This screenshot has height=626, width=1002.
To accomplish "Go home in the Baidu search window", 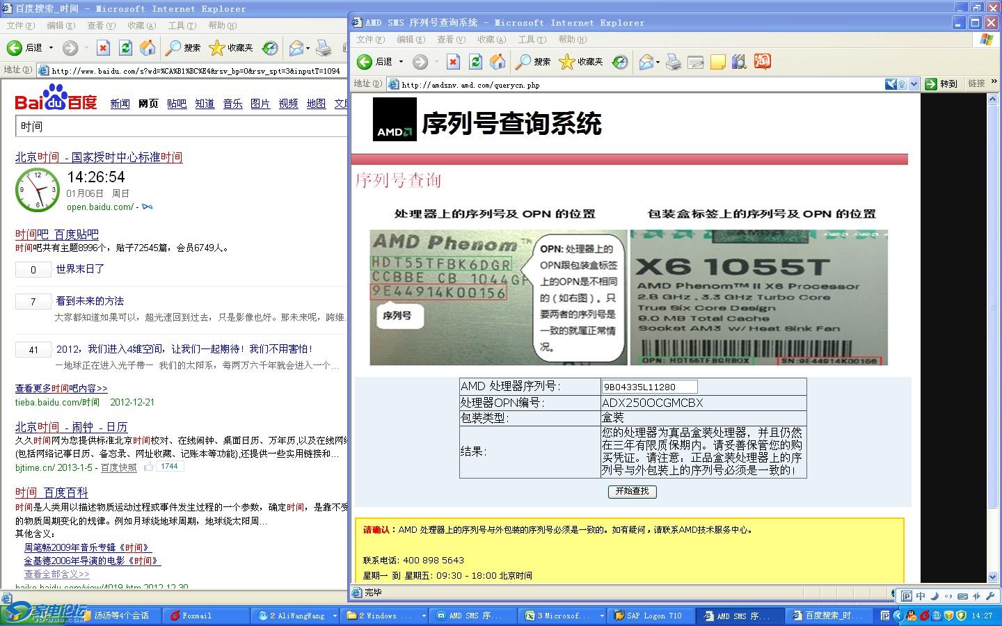I will [x=148, y=47].
